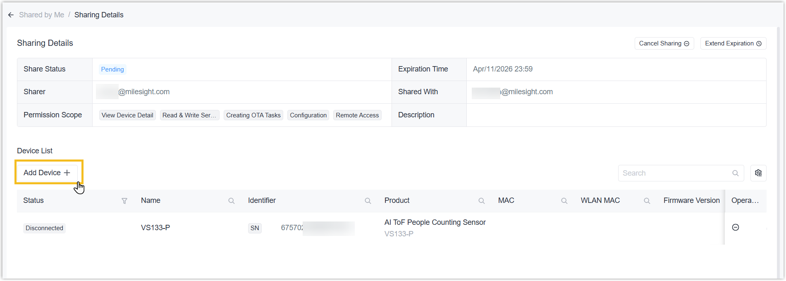Image resolution: width=786 pixels, height=281 pixels.
Task: Click the back arrow icon
Action: pyautogui.click(x=11, y=15)
